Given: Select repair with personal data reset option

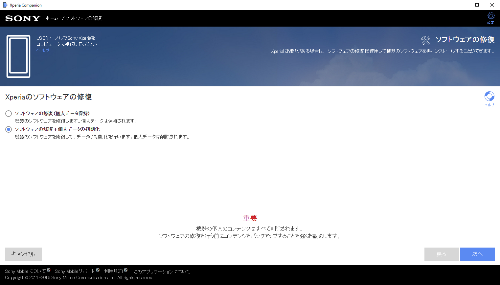Looking at the screenshot, I should [x=9, y=129].
